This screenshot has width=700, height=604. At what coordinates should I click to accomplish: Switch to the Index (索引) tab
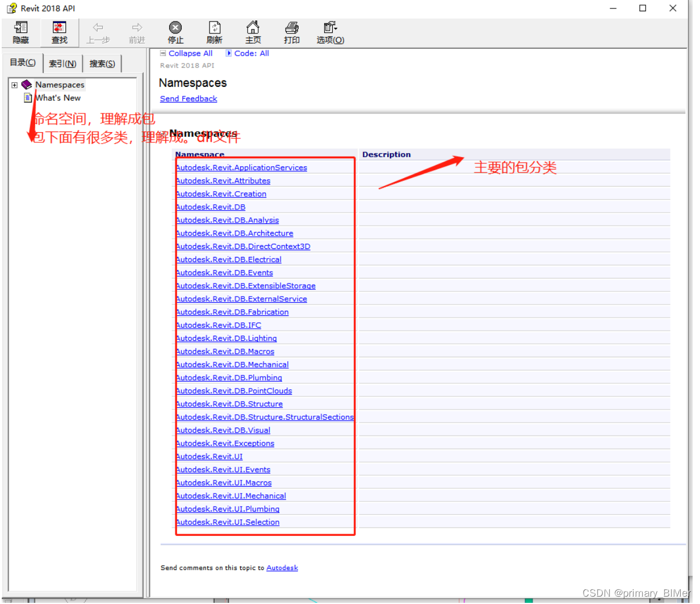62,64
